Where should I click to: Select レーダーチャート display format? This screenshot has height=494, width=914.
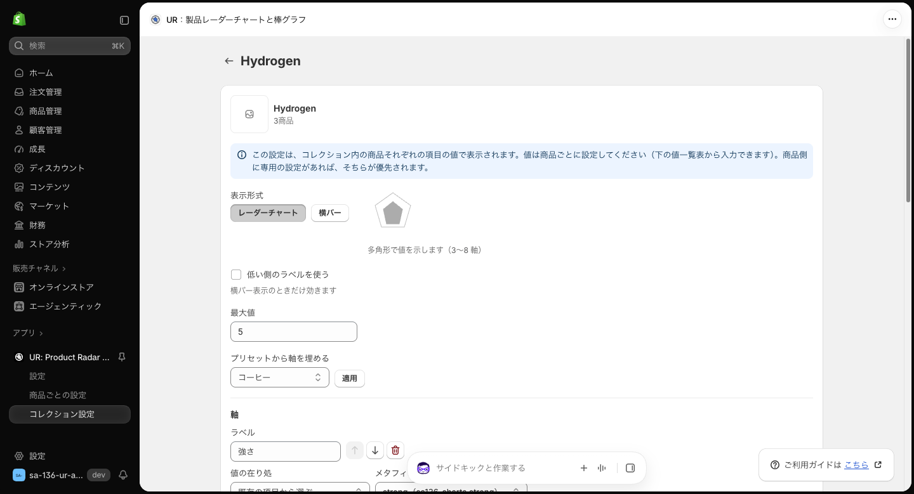tap(268, 213)
